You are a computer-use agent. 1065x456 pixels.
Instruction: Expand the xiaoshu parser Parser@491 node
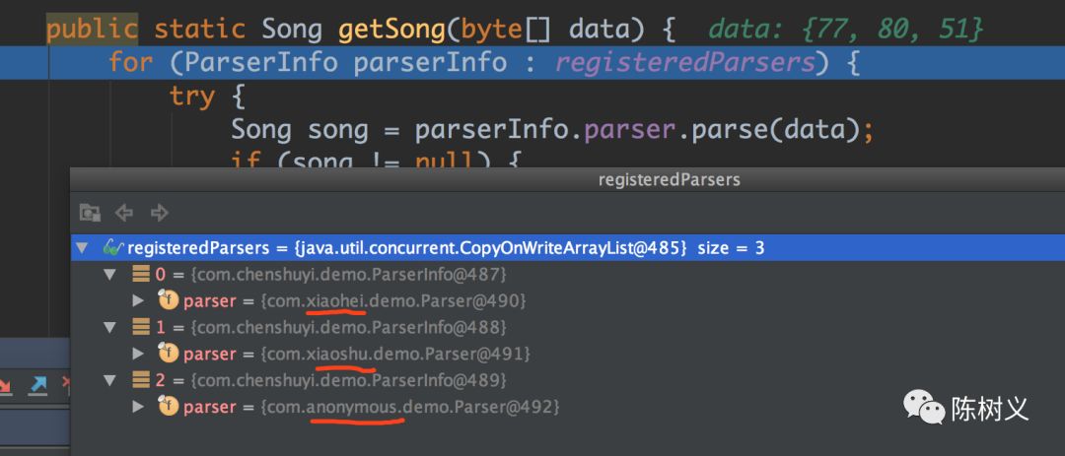[138, 354]
